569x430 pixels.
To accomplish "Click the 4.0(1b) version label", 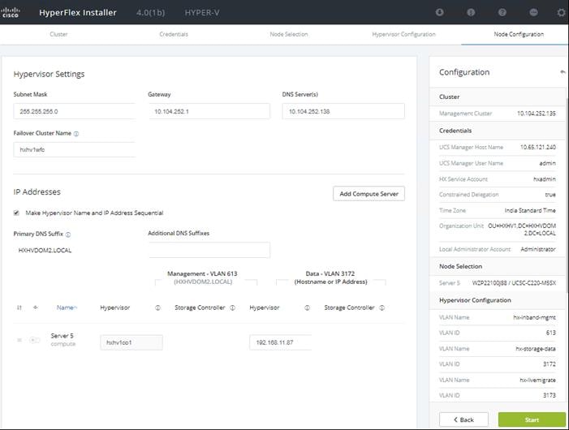I will click(x=151, y=12).
